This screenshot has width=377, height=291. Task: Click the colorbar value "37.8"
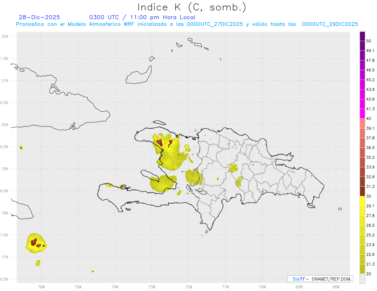(x=370, y=138)
